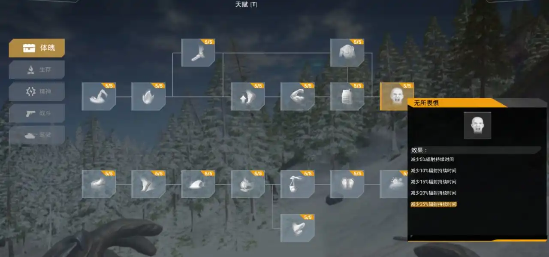The height and width of the screenshot is (257, 549).
Task: Select the 体魄 (Physique) talent tab
Action: (x=37, y=48)
